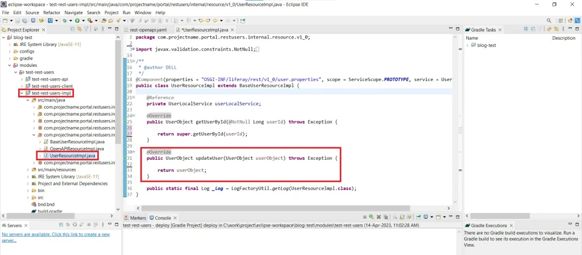Expand the gradle folder in Project Explorer

point(10,58)
